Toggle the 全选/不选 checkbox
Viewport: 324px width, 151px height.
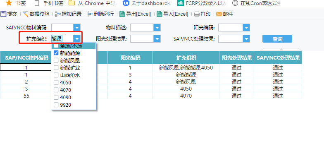[56, 46]
